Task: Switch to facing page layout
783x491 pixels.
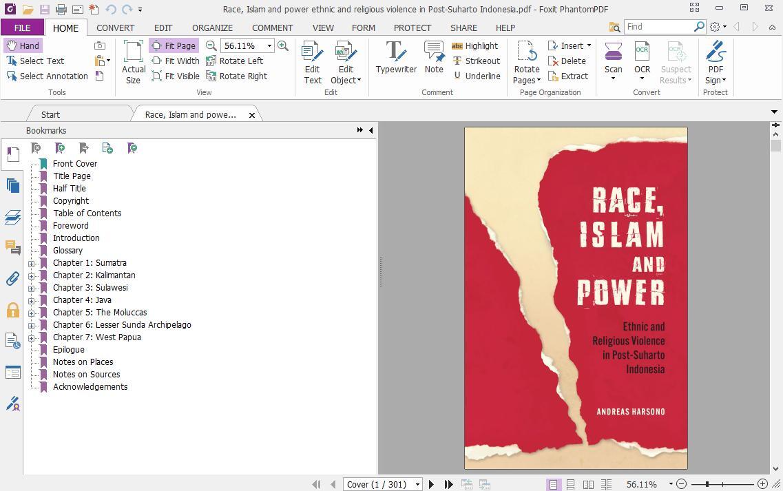Action: (588, 485)
